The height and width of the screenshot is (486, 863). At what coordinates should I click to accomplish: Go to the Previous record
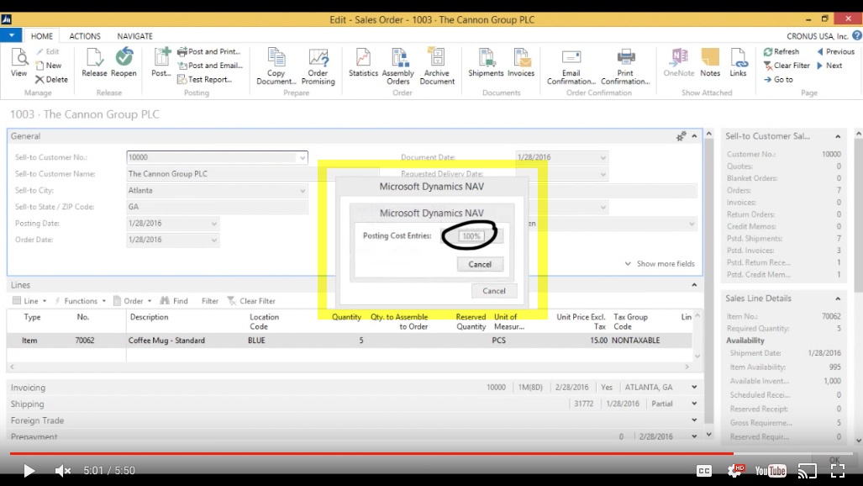click(x=835, y=51)
